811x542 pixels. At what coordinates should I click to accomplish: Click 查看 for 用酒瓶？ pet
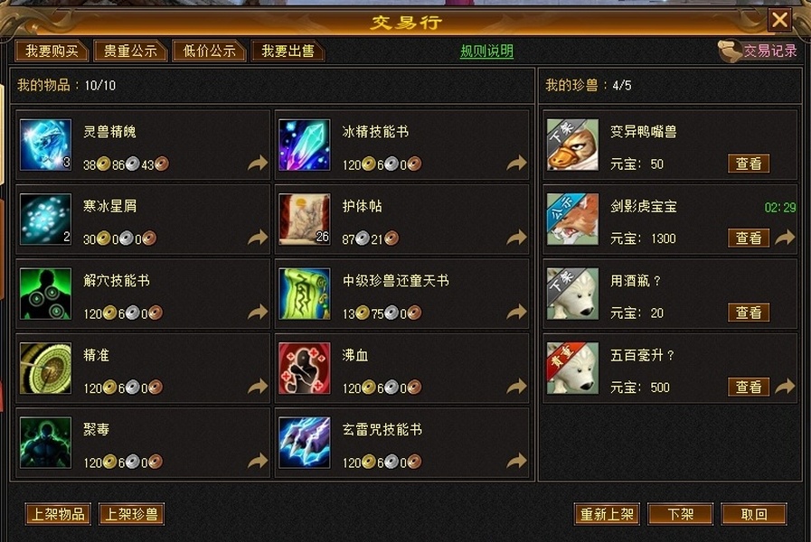pyautogui.click(x=749, y=312)
